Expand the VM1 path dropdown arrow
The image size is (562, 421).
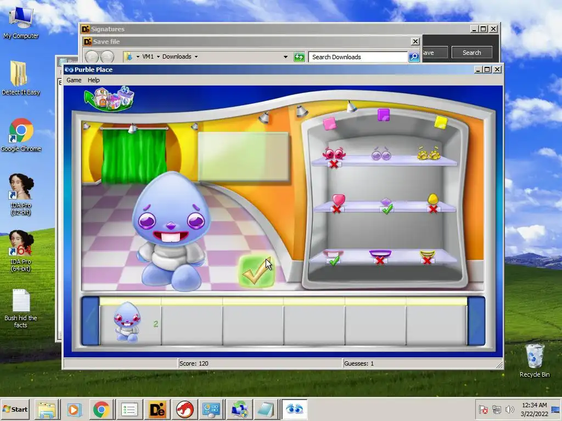point(158,56)
